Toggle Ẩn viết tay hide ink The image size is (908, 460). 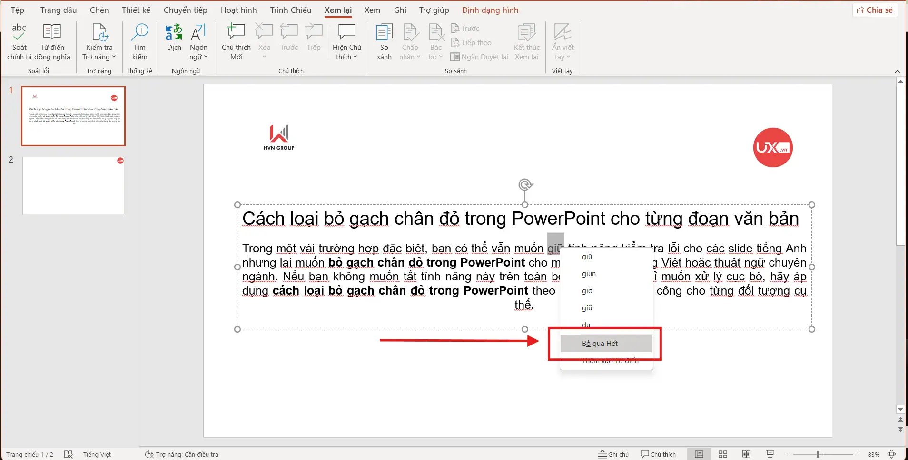[x=562, y=42]
